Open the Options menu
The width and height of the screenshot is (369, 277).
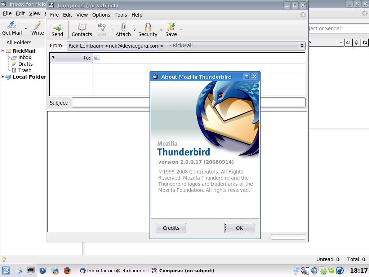(x=101, y=15)
